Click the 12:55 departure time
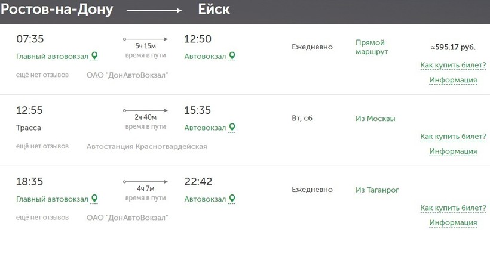Viewport: 490px width, 260px height. (30, 110)
